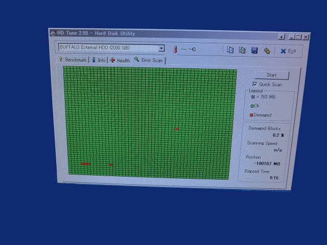Click the n/a scanning speed value
Viewport: 327px width, 245px height.
(278, 150)
